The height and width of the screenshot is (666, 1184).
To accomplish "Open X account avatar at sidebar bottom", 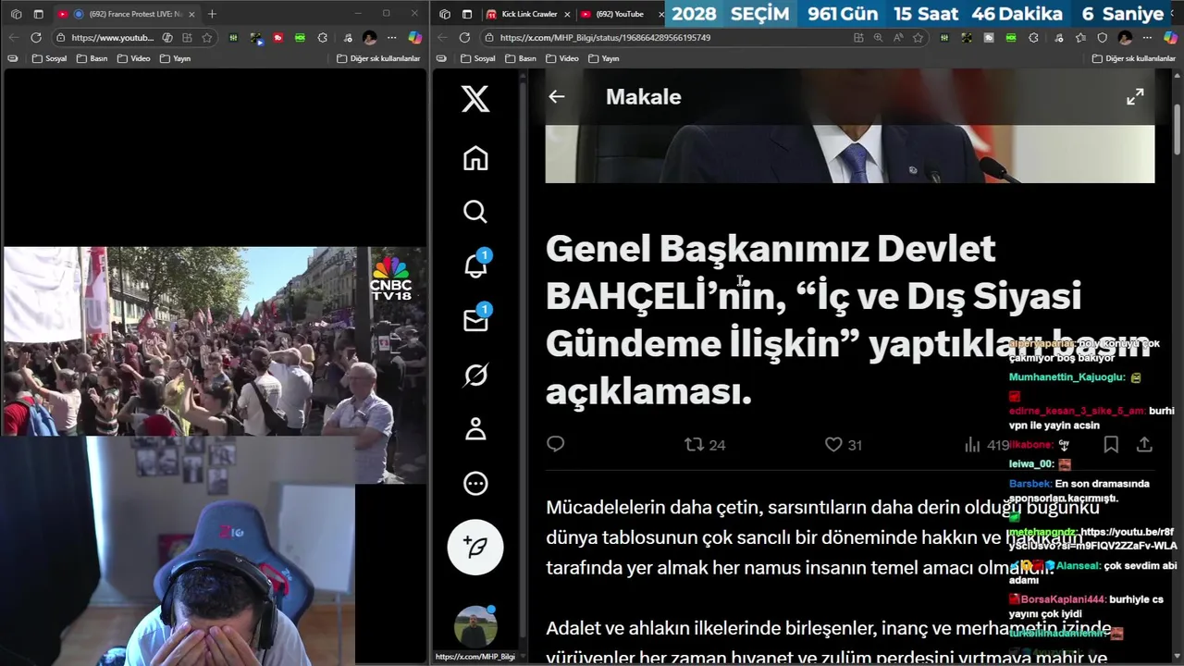I will tap(475, 626).
